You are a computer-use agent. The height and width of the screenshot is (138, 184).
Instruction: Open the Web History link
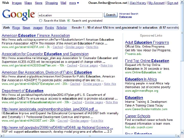(x=138, y=3)
